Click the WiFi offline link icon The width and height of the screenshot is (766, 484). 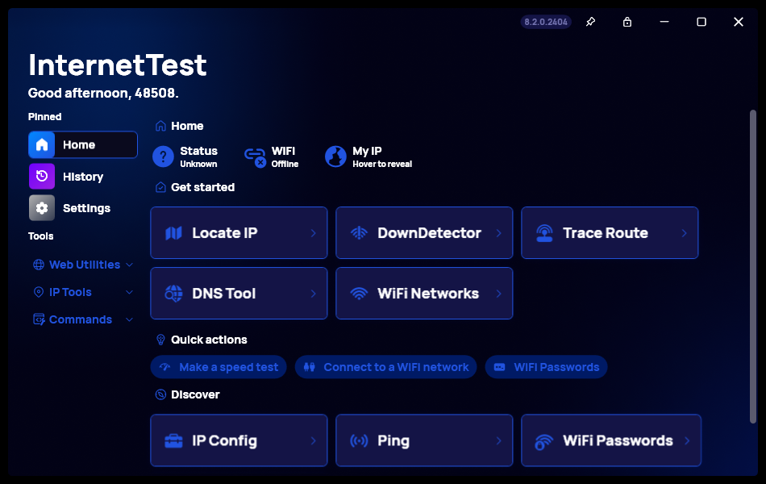(x=255, y=157)
